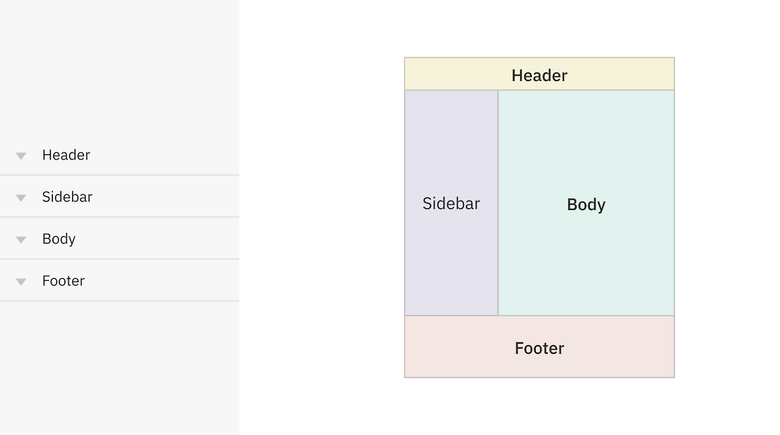Click the bold "Body" text in the diagram
Viewport: 780px width, 435px height.
586,205
